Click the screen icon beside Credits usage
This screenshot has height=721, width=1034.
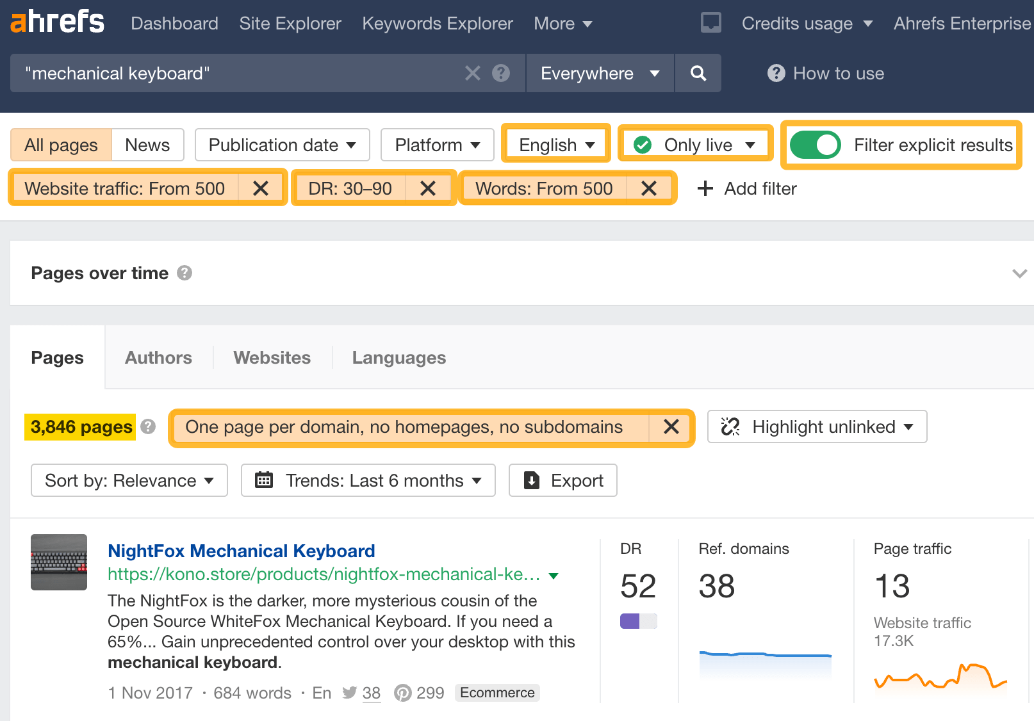(x=710, y=23)
